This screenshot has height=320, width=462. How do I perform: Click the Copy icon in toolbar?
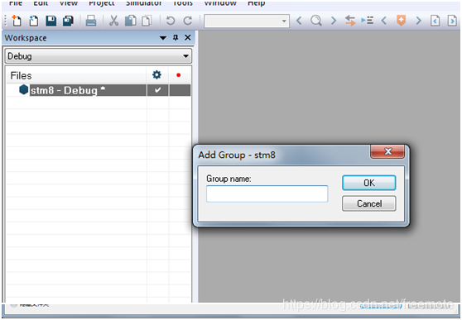click(131, 21)
